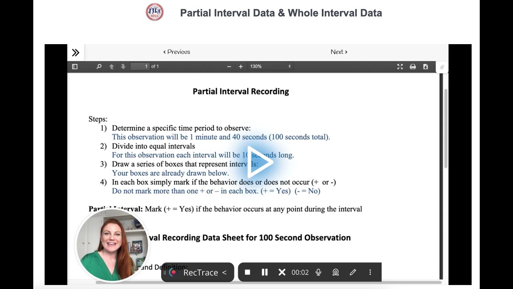Switch PDF to presentation fullscreen mode

tap(400, 67)
